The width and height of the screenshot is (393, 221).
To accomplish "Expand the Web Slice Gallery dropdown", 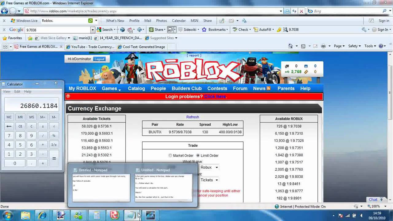I will coord(69,38).
